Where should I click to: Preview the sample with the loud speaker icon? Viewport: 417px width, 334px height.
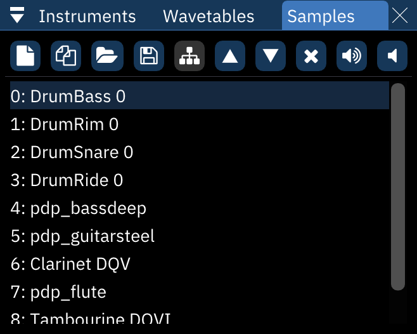[x=351, y=56]
